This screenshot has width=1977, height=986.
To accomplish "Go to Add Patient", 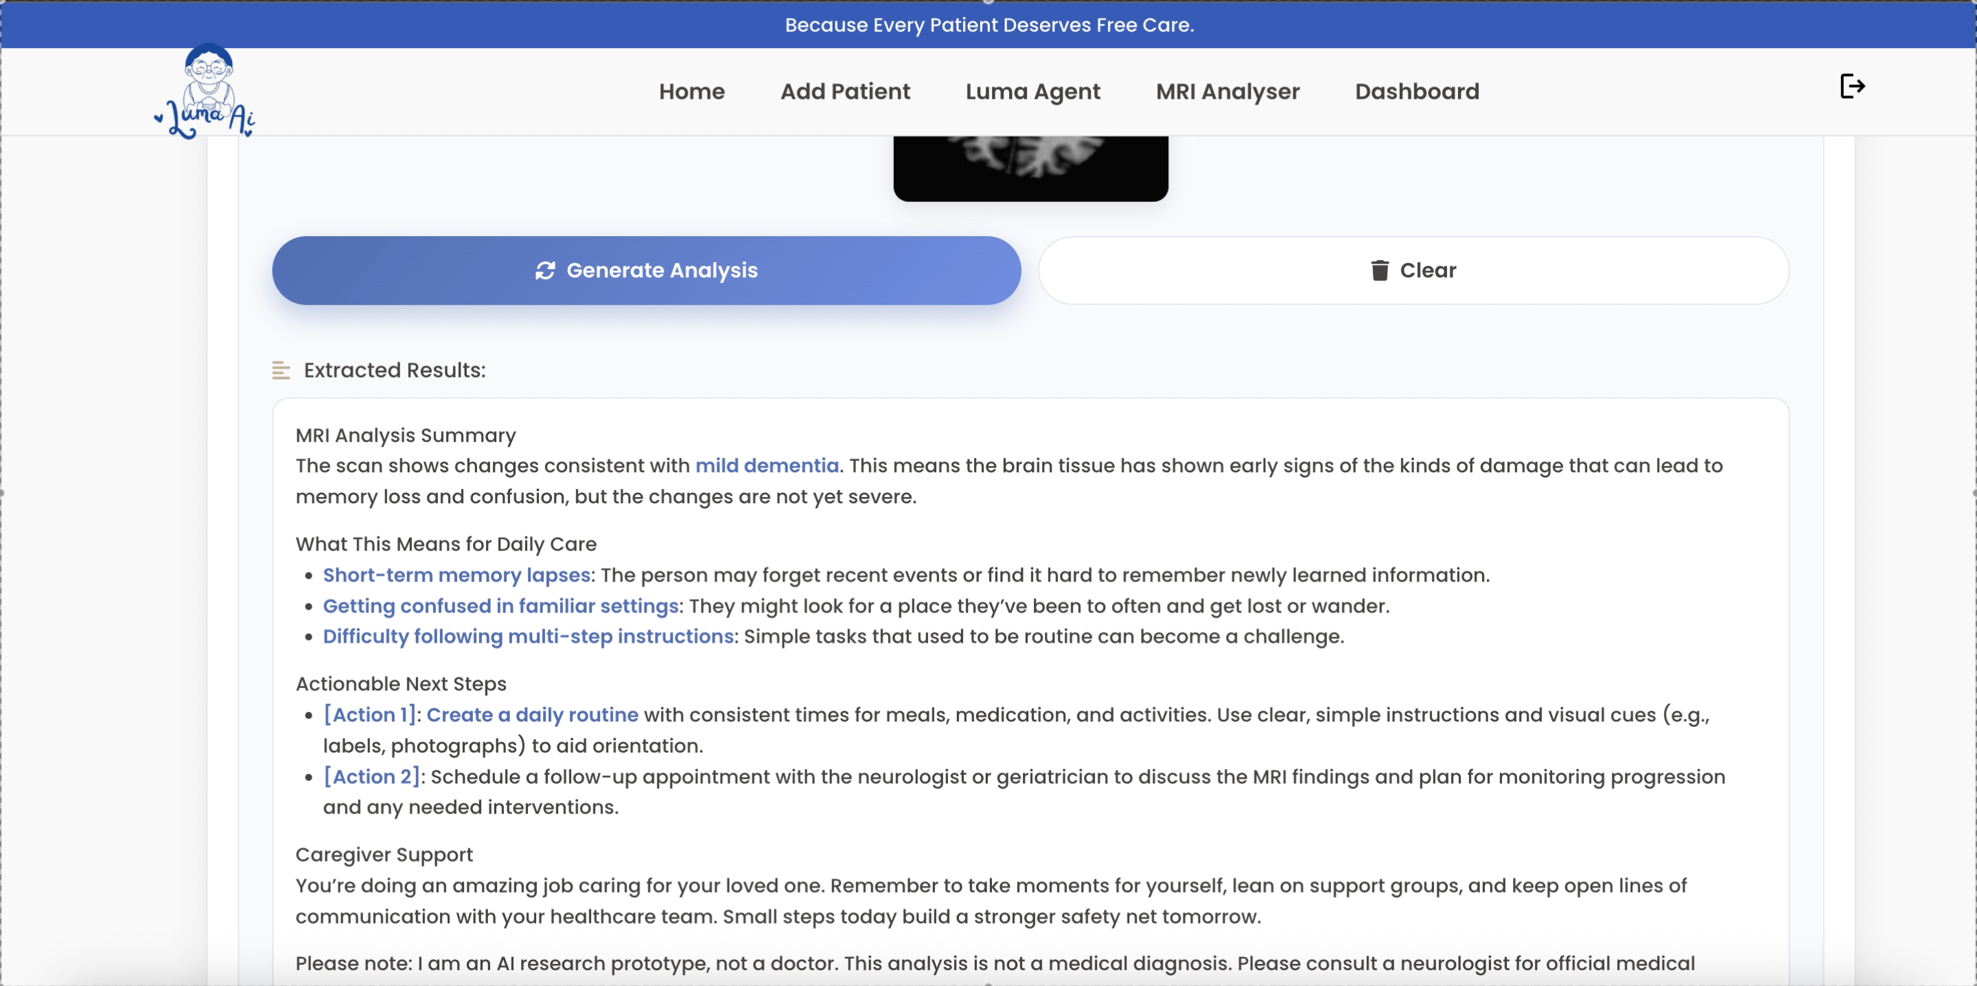I will click(844, 91).
